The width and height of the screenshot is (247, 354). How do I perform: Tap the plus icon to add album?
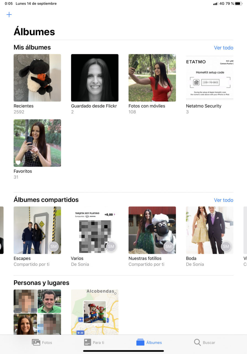(x=9, y=15)
